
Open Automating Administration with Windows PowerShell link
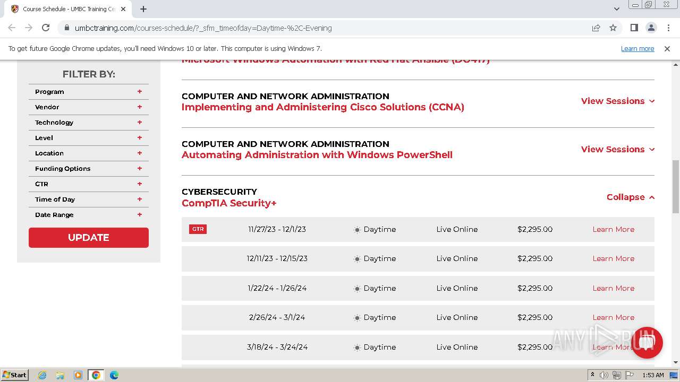click(x=317, y=155)
